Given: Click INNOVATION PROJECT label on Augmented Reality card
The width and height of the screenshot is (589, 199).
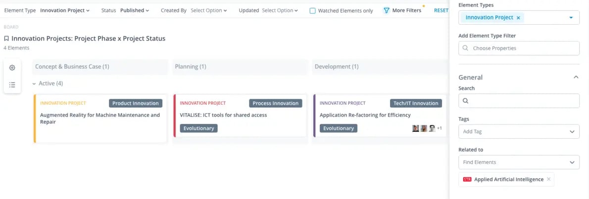Looking at the screenshot, I should (x=63, y=103).
